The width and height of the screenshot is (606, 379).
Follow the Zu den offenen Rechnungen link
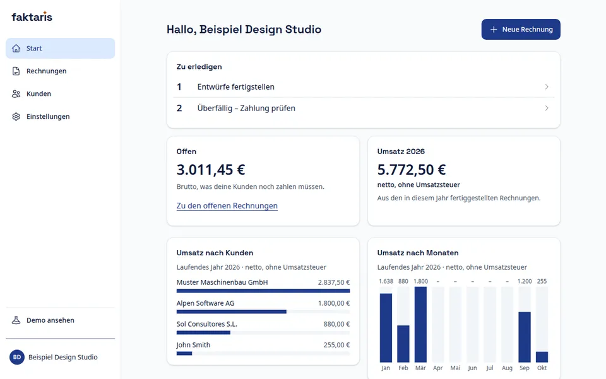(x=227, y=206)
